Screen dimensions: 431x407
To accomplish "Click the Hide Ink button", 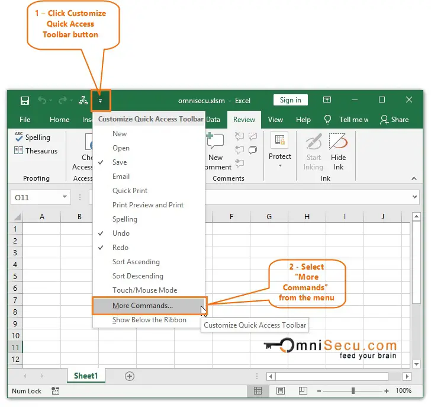I will (339, 152).
